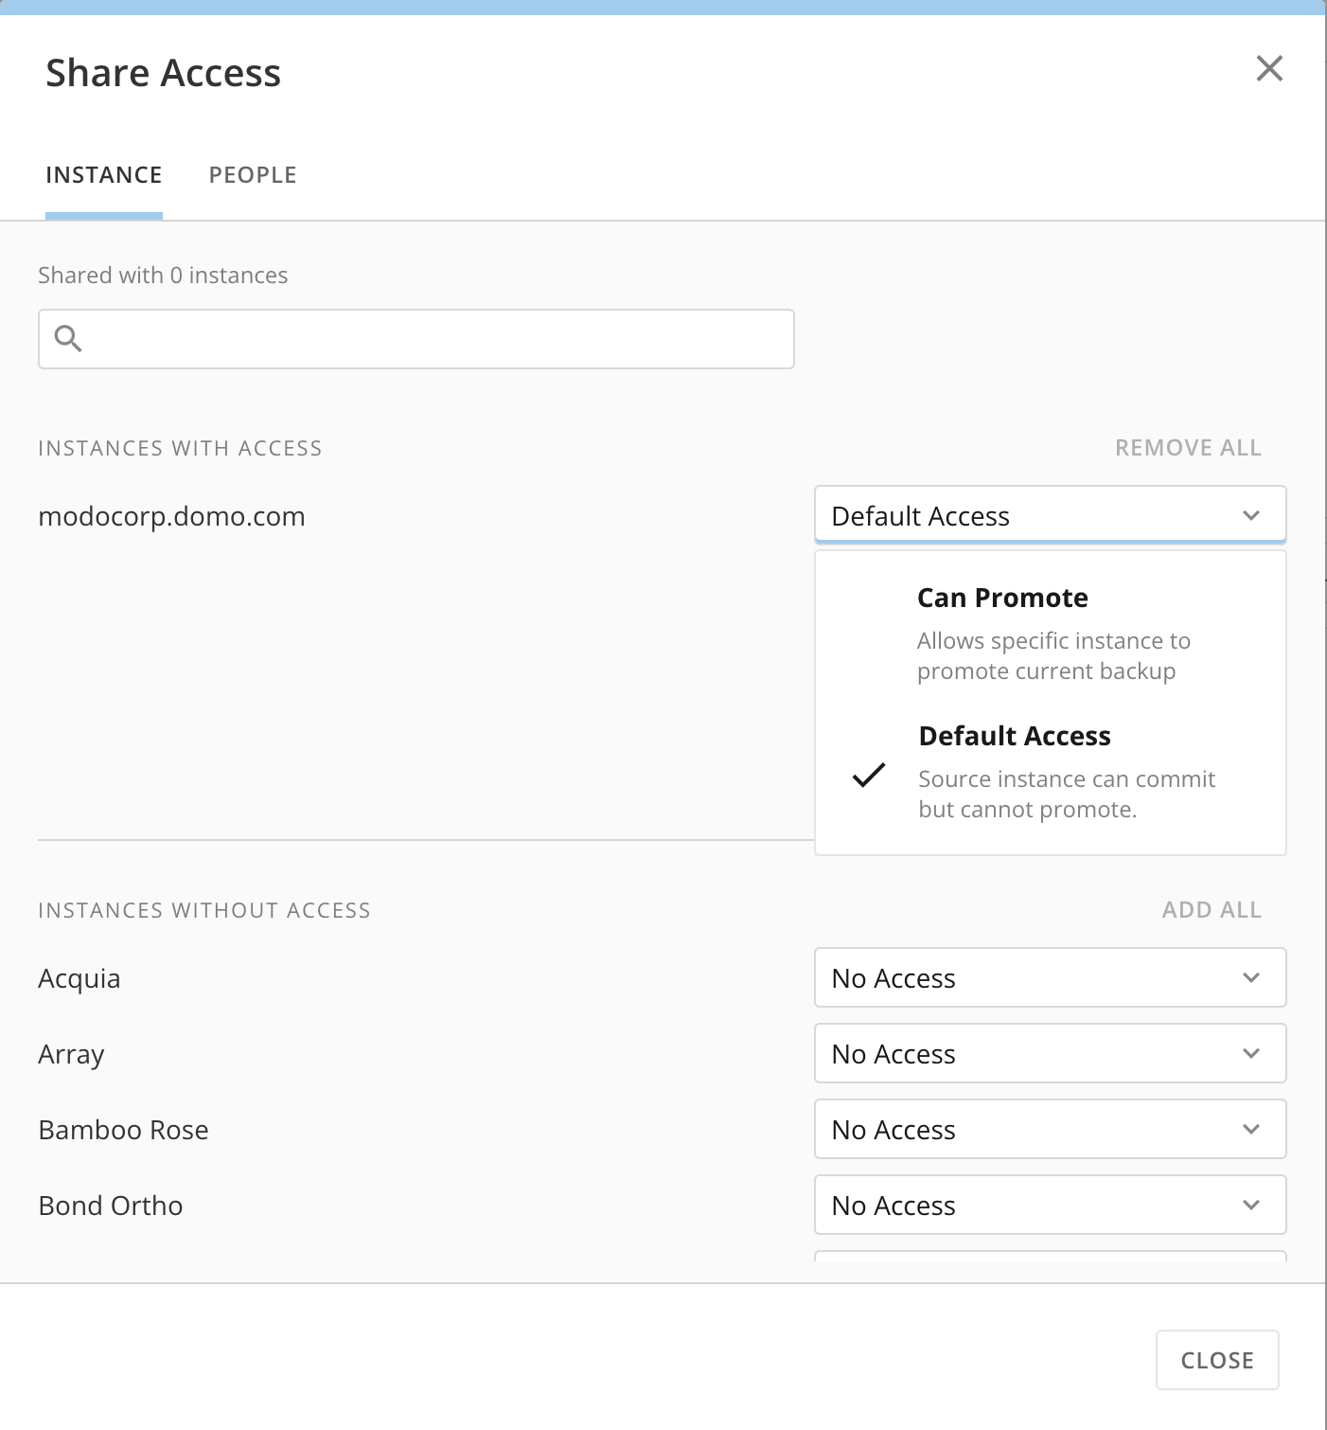Viewport: 1327px width, 1430px height.
Task: Click the chevron arrow in Bond Ortho row
Action: (x=1251, y=1205)
